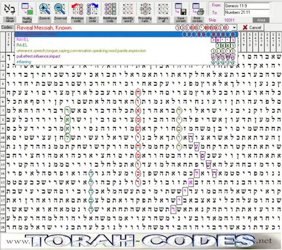Click the To field showing Numbers 21:11
This screenshot has width=282, height=250.
click(247, 12)
